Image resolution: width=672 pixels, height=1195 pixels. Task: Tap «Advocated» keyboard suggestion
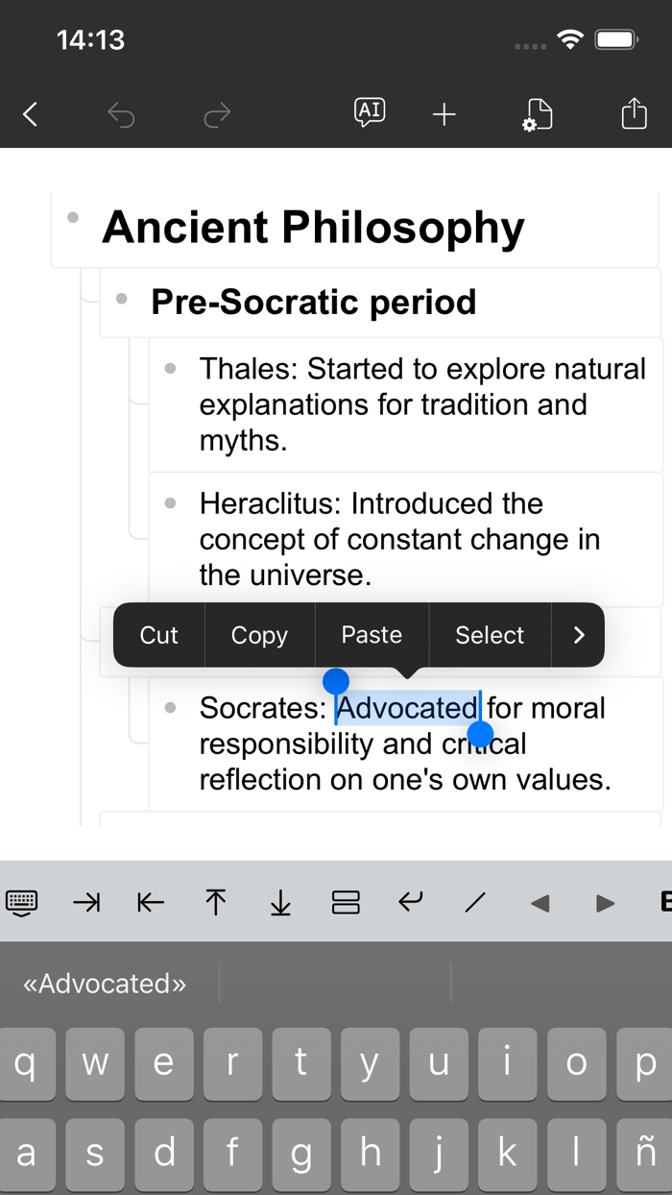[x=105, y=984]
